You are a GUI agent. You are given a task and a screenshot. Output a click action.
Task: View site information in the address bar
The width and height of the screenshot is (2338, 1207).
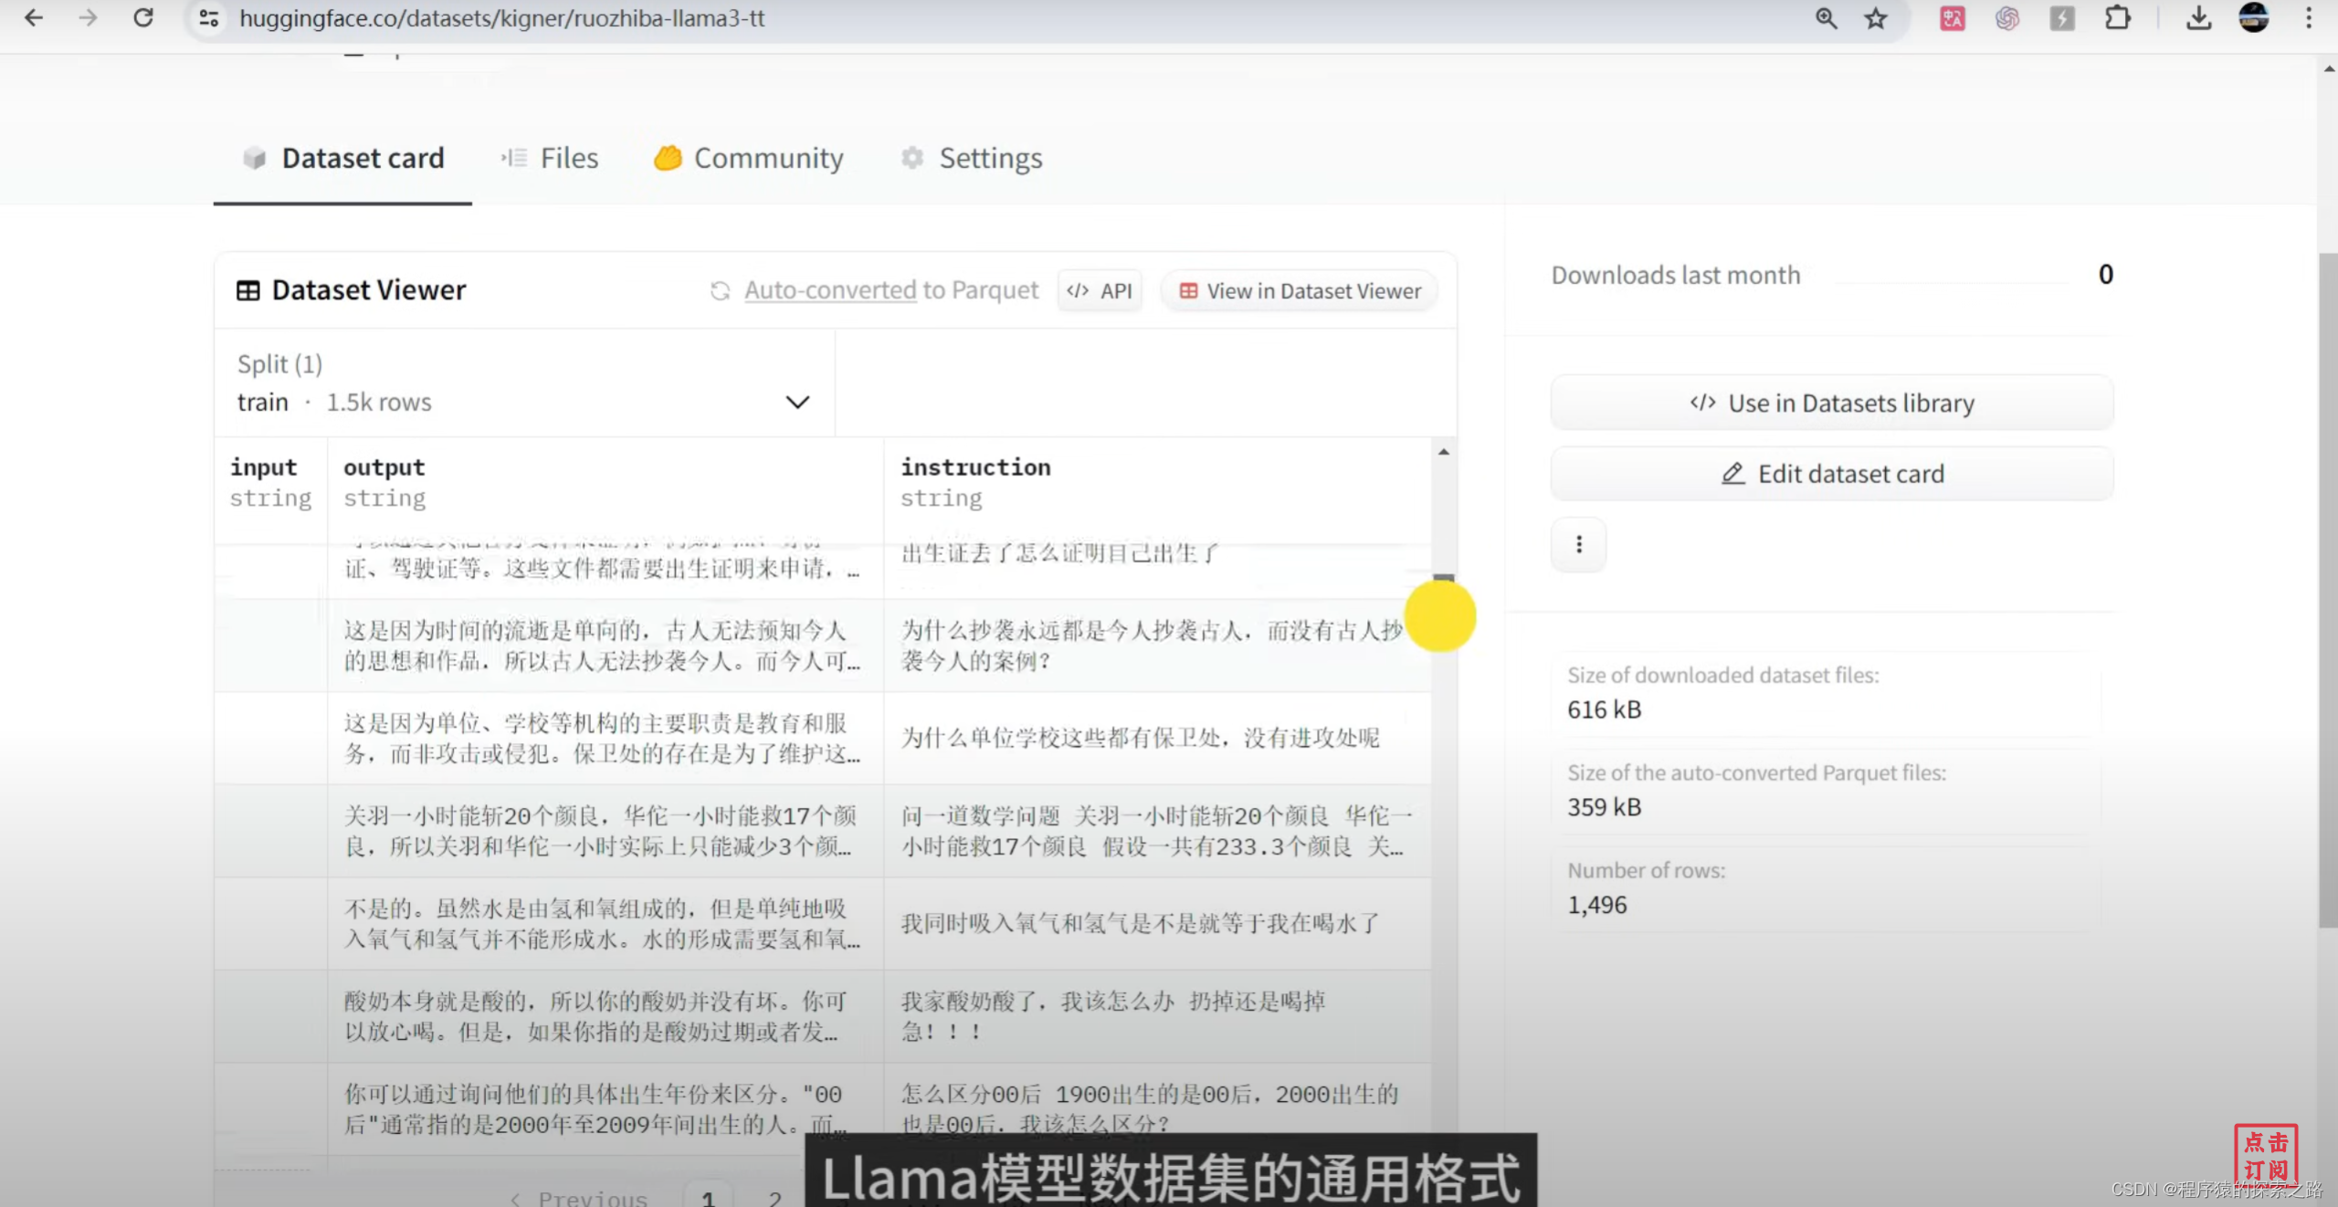click(x=207, y=18)
